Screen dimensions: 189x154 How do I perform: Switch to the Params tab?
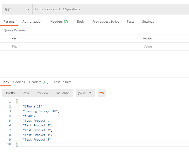(x=9, y=22)
